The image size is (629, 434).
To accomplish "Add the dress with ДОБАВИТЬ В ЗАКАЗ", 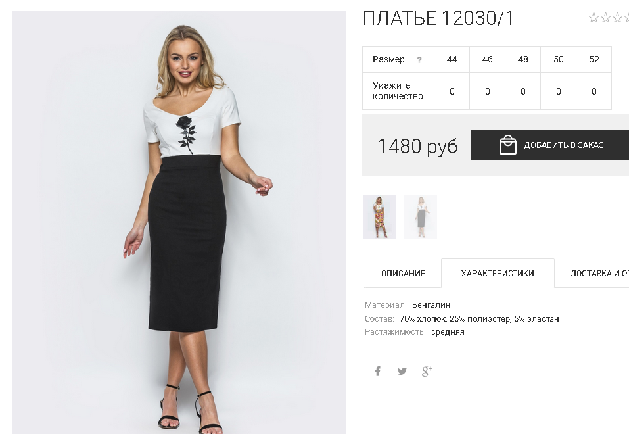I will tap(549, 145).
